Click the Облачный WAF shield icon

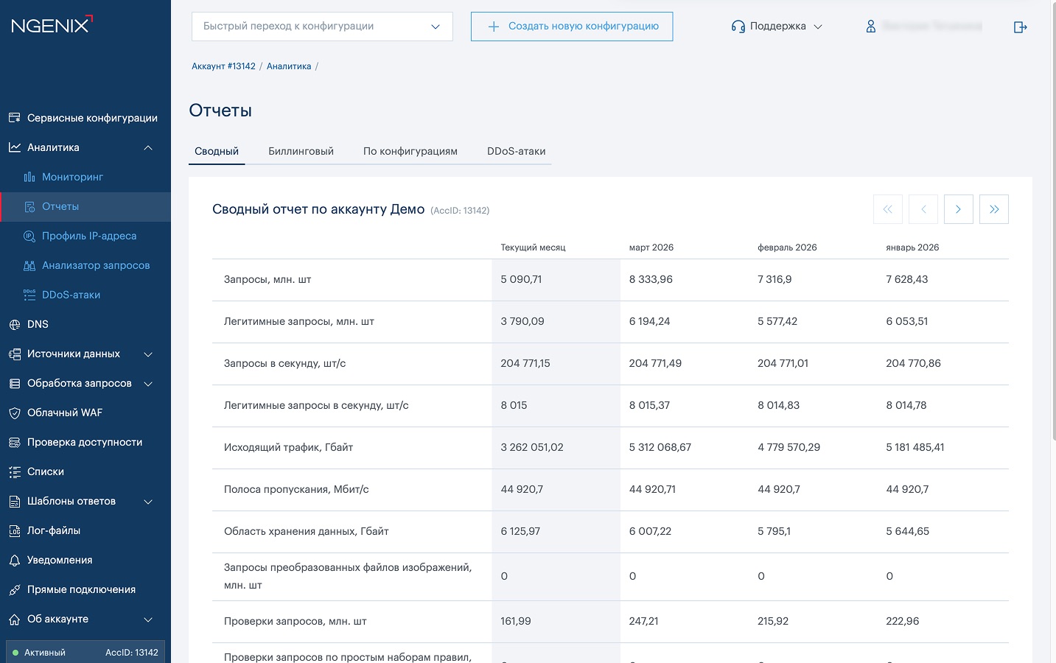click(x=14, y=413)
